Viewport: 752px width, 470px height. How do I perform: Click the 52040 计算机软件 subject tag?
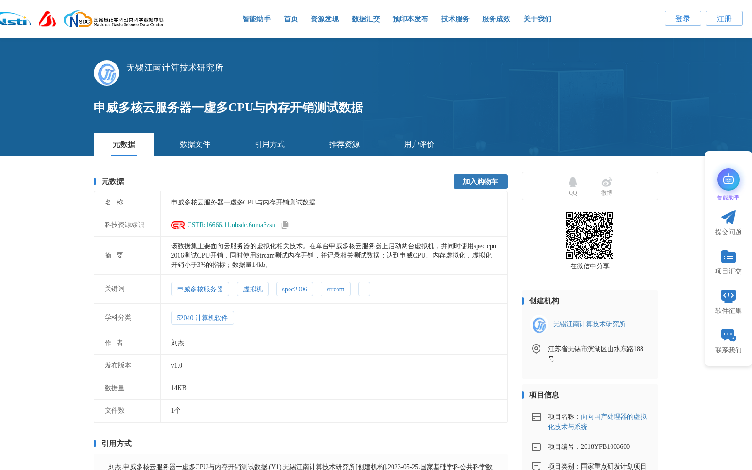(202, 318)
